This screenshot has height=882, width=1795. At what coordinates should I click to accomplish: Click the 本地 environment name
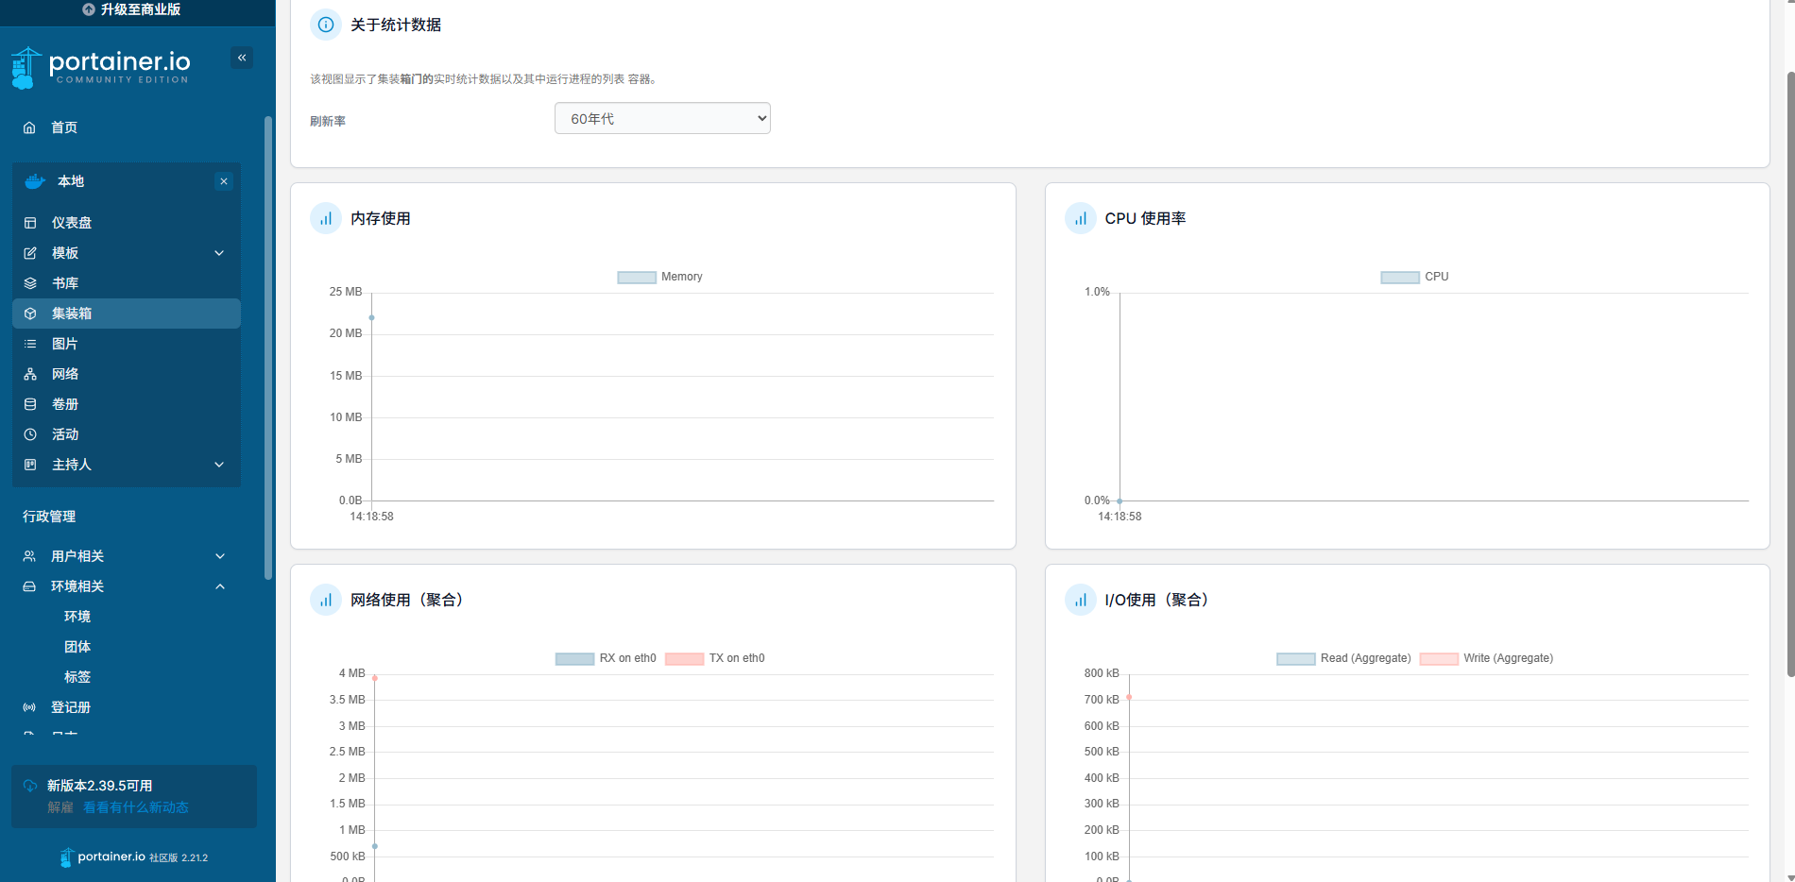click(71, 181)
